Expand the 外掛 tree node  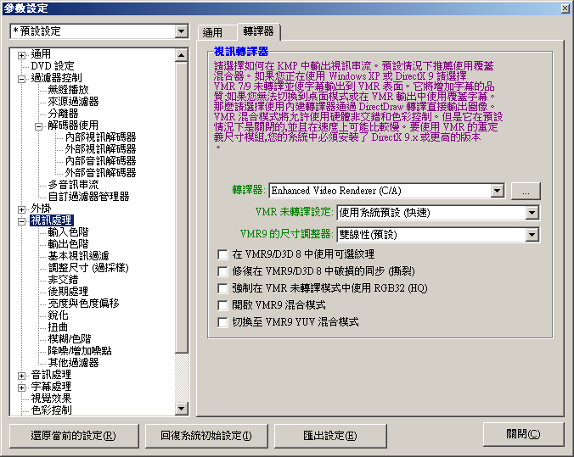click(x=21, y=209)
